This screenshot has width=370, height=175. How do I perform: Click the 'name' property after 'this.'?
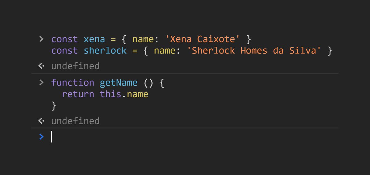138,94
